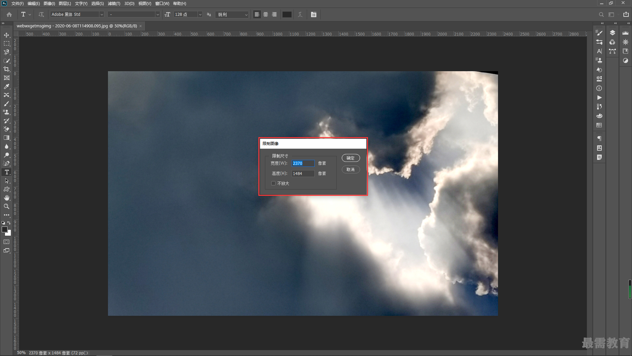This screenshot has height=356, width=632.
Task: Open the 滤镜(T) menu
Action: (114, 4)
